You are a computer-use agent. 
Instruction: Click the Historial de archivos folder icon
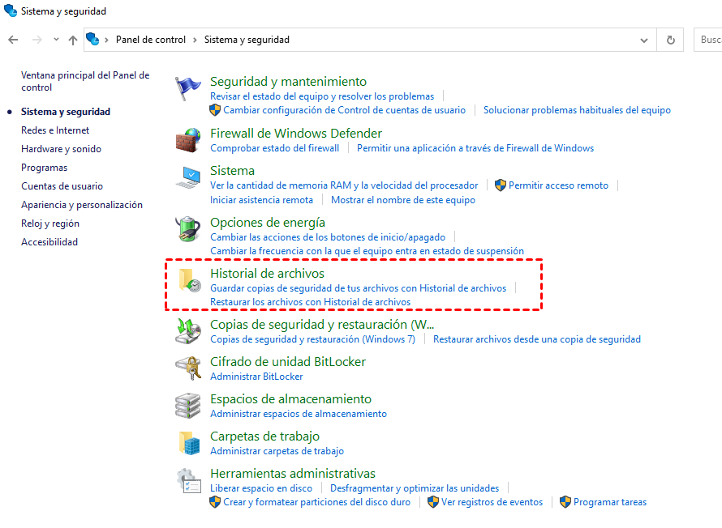click(x=189, y=281)
